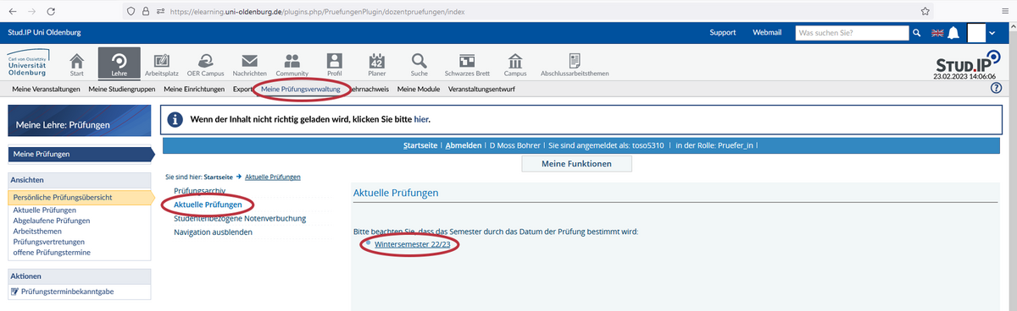Screen dimensions: 1017x311
Task: Open the Abschlussarbeitsthemen document icon
Action: click(x=575, y=64)
